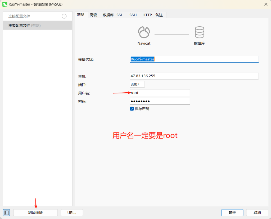Click the 用户名 field containing root
This screenshot has height=219, width=271.
tap(160, 93)
